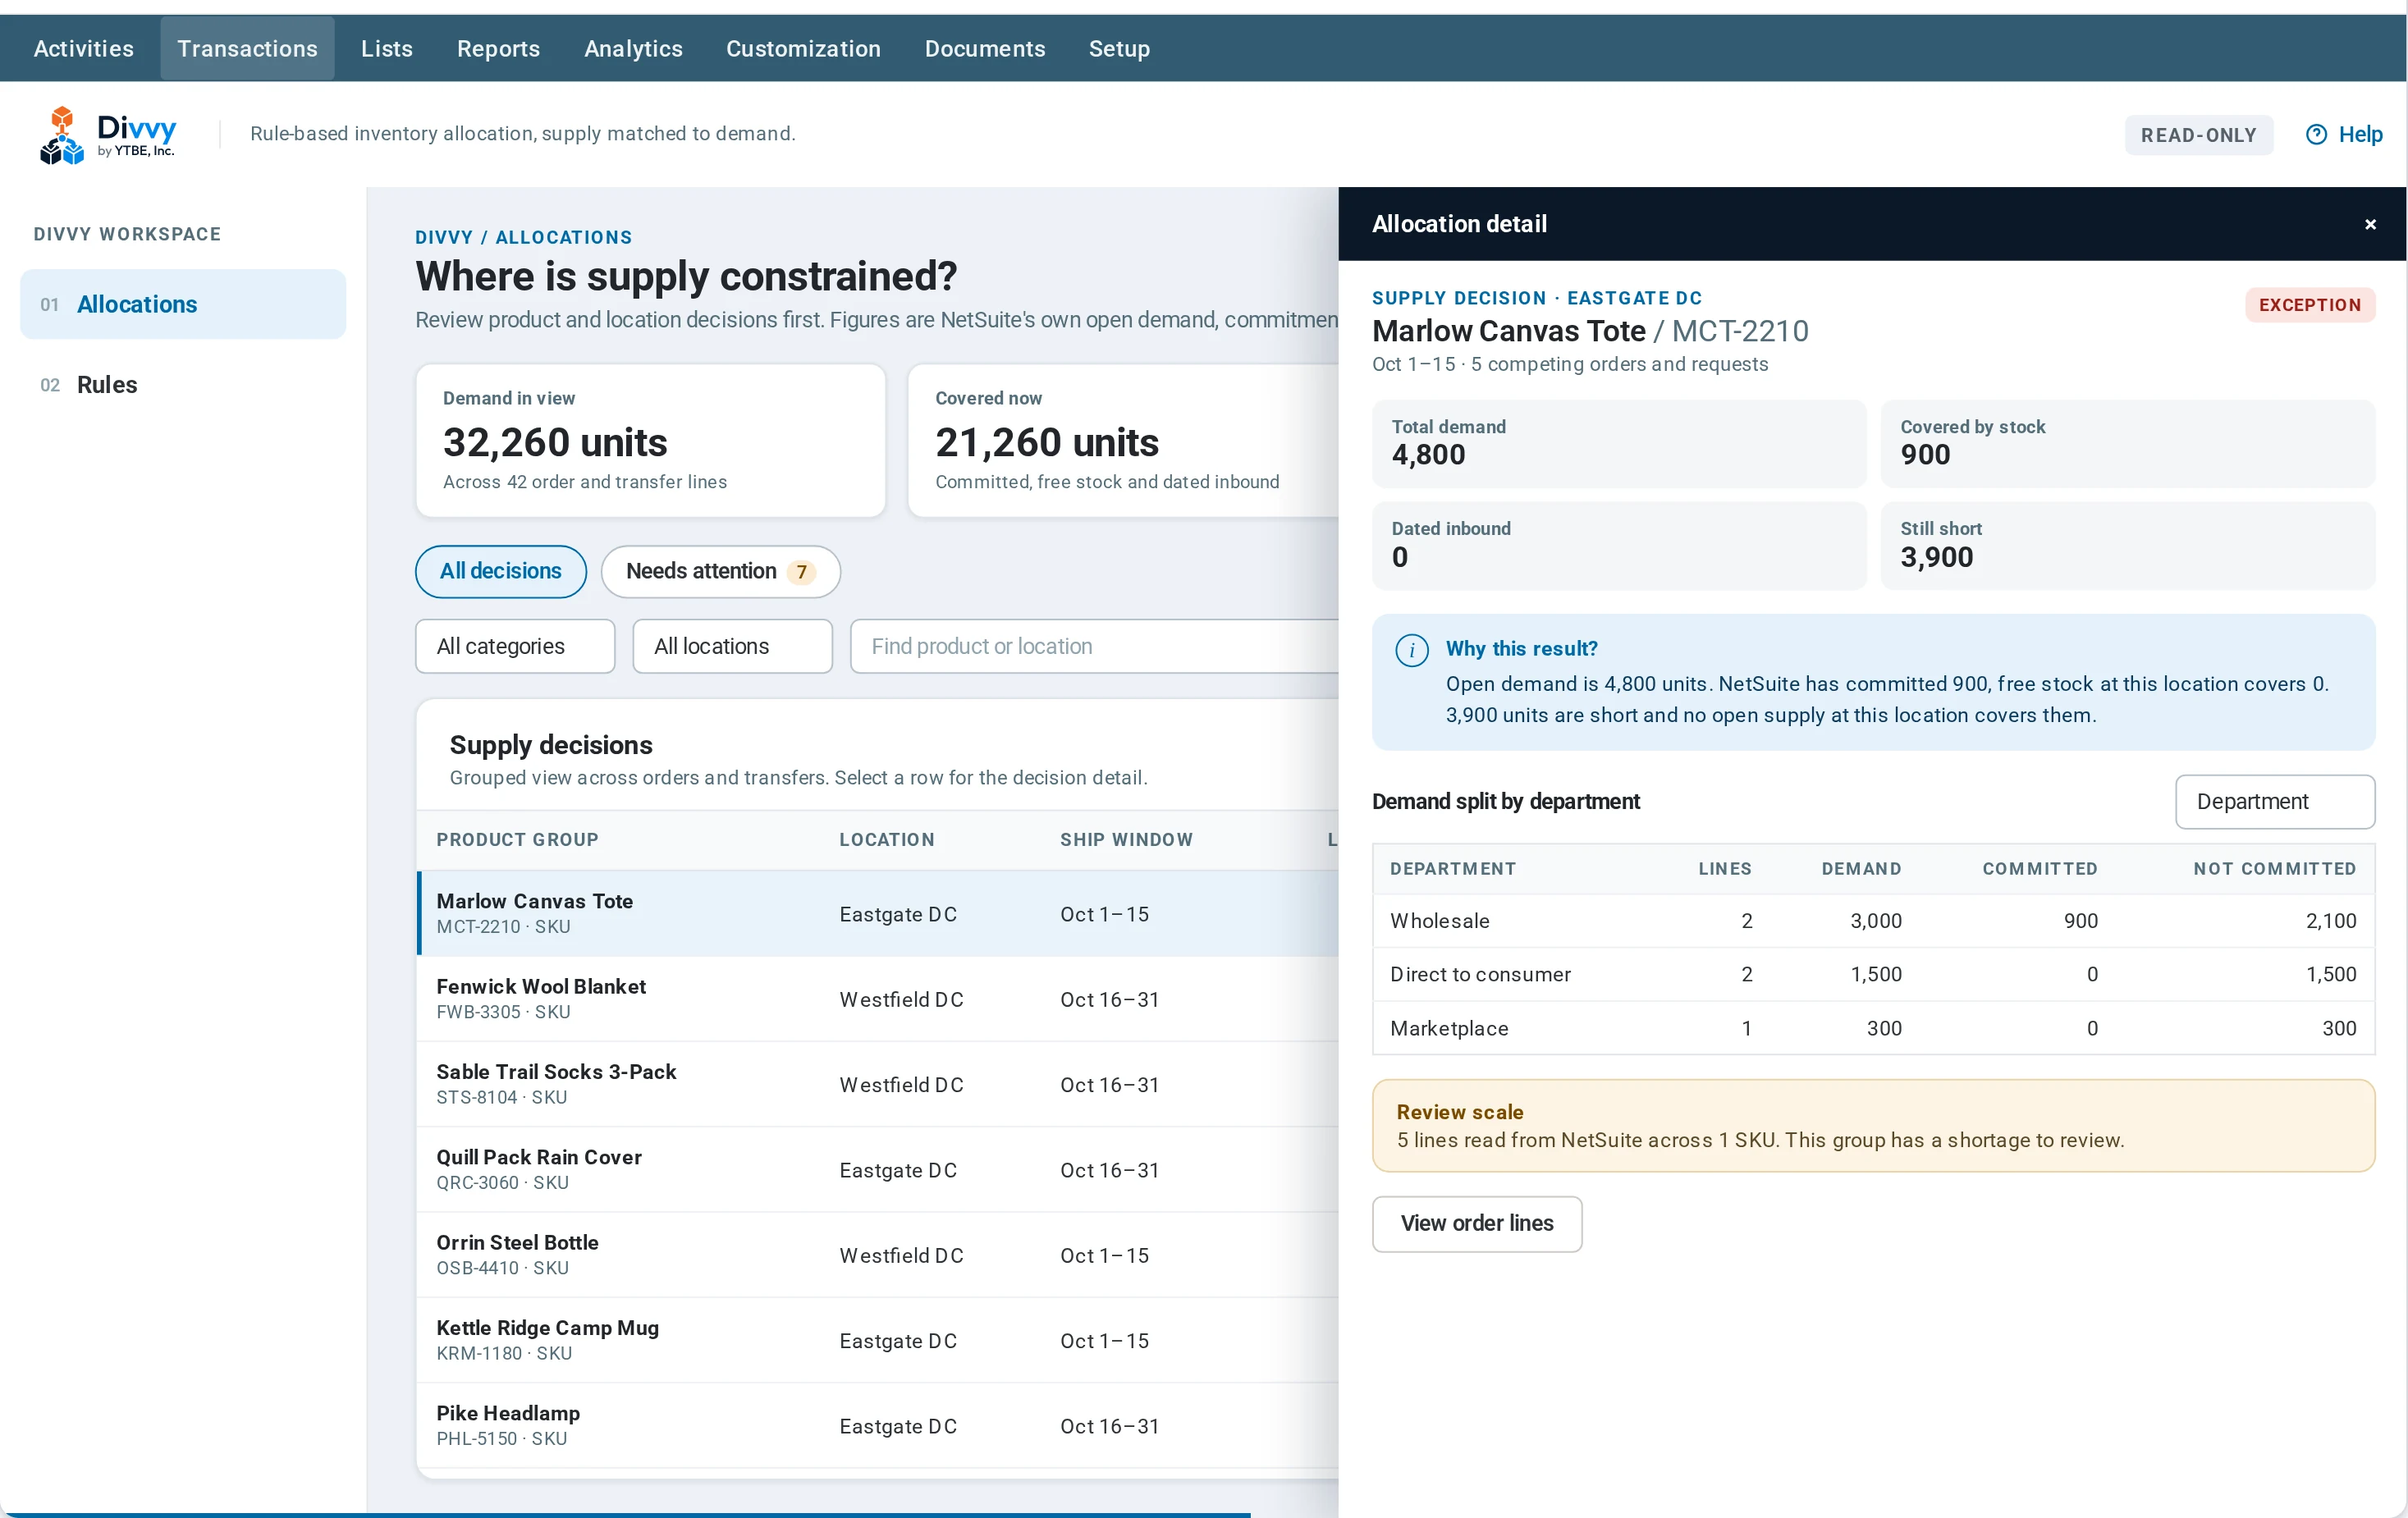This screenshot has width=2408, height=1518.
Task: Open the Documents menu
Action: click(x=985, y=48)
